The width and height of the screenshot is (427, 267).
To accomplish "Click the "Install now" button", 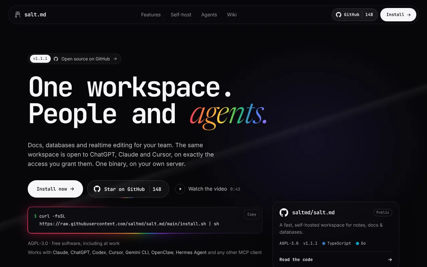I will pos(55,189).
